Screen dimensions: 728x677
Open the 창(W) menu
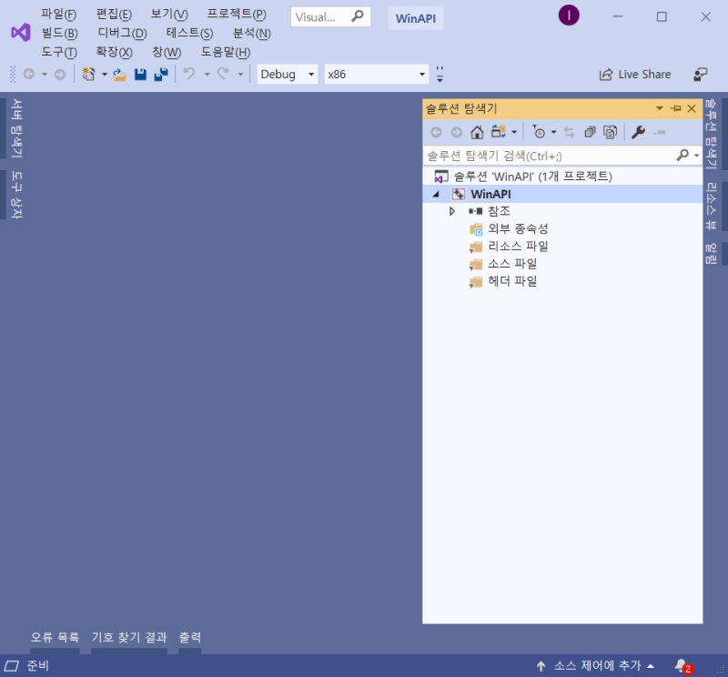167,52
